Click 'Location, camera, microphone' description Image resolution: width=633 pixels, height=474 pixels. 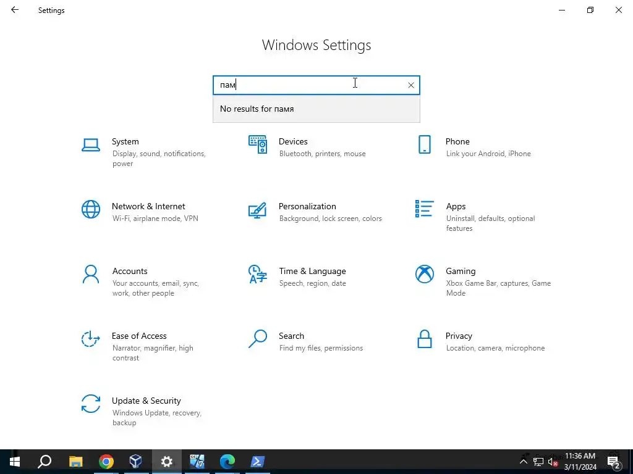(x=495, y=348)
